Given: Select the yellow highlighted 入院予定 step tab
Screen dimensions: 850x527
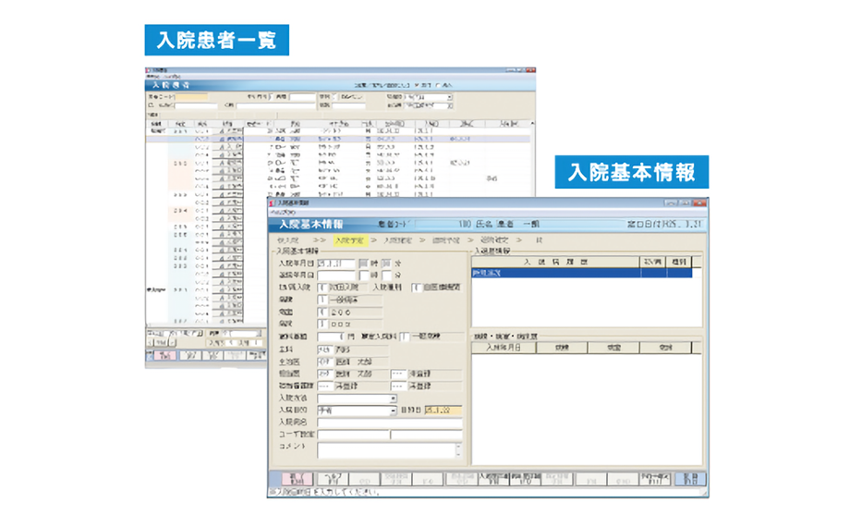Looking at the screenshot, I should tap(349, 240).
